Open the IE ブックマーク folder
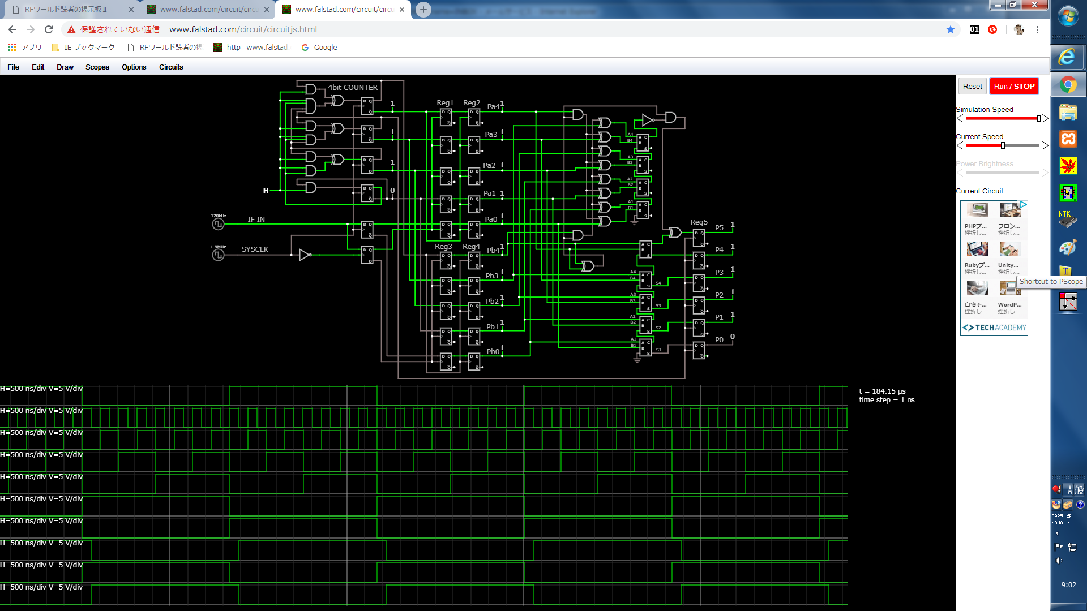Viewport: 1087px width, 611px height. pyautogui.click(x=83, y=48)
